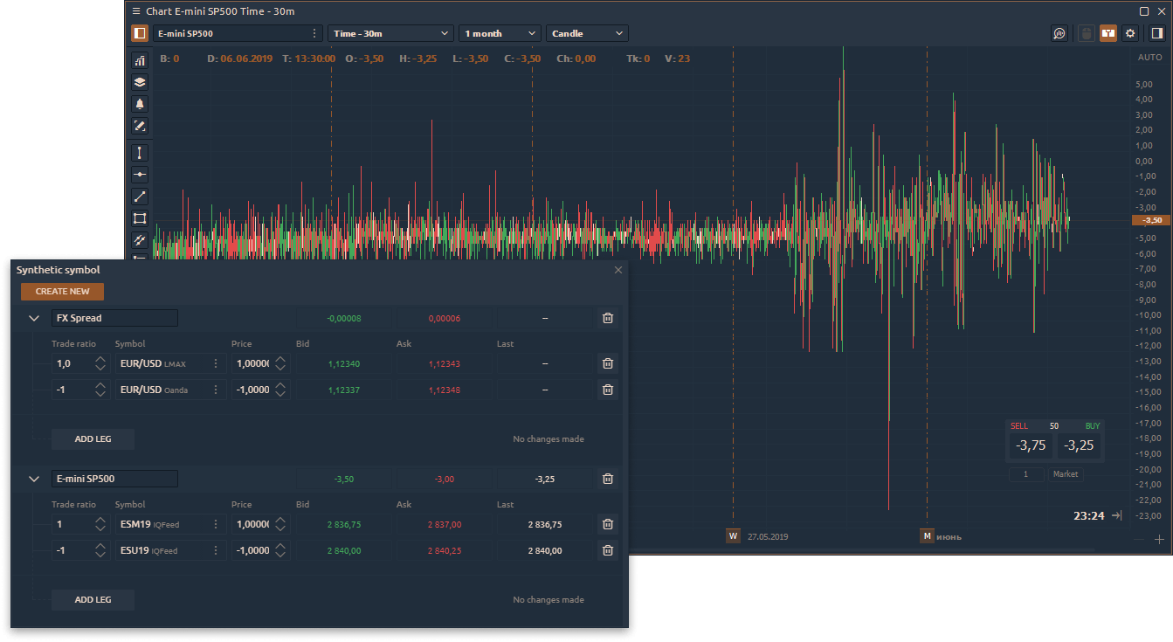Viewport: 1173px width, 642px height.
Task: Open options dots for EUR/USD Oanda symbol
Action: pyautogui.click(x=216, y=390)
